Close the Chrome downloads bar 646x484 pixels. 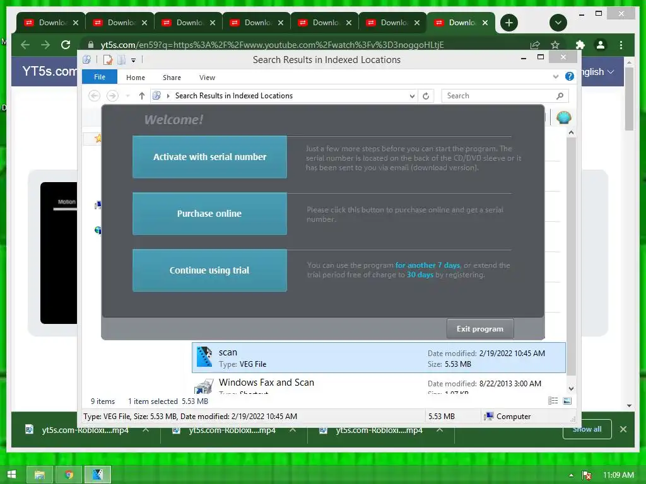point(623,429)
